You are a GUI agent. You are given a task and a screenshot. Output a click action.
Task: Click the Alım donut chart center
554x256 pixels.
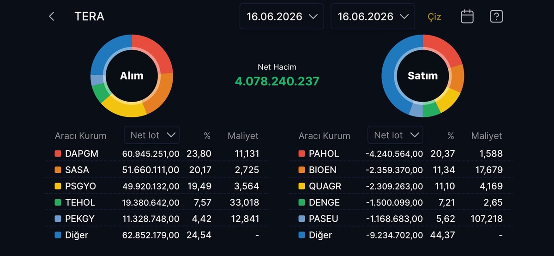pos(132,76)
